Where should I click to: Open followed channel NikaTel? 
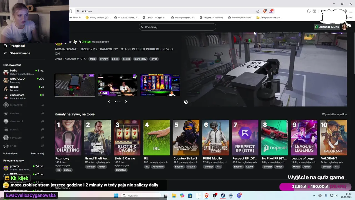pyautogui.click(x=24, y=88)
